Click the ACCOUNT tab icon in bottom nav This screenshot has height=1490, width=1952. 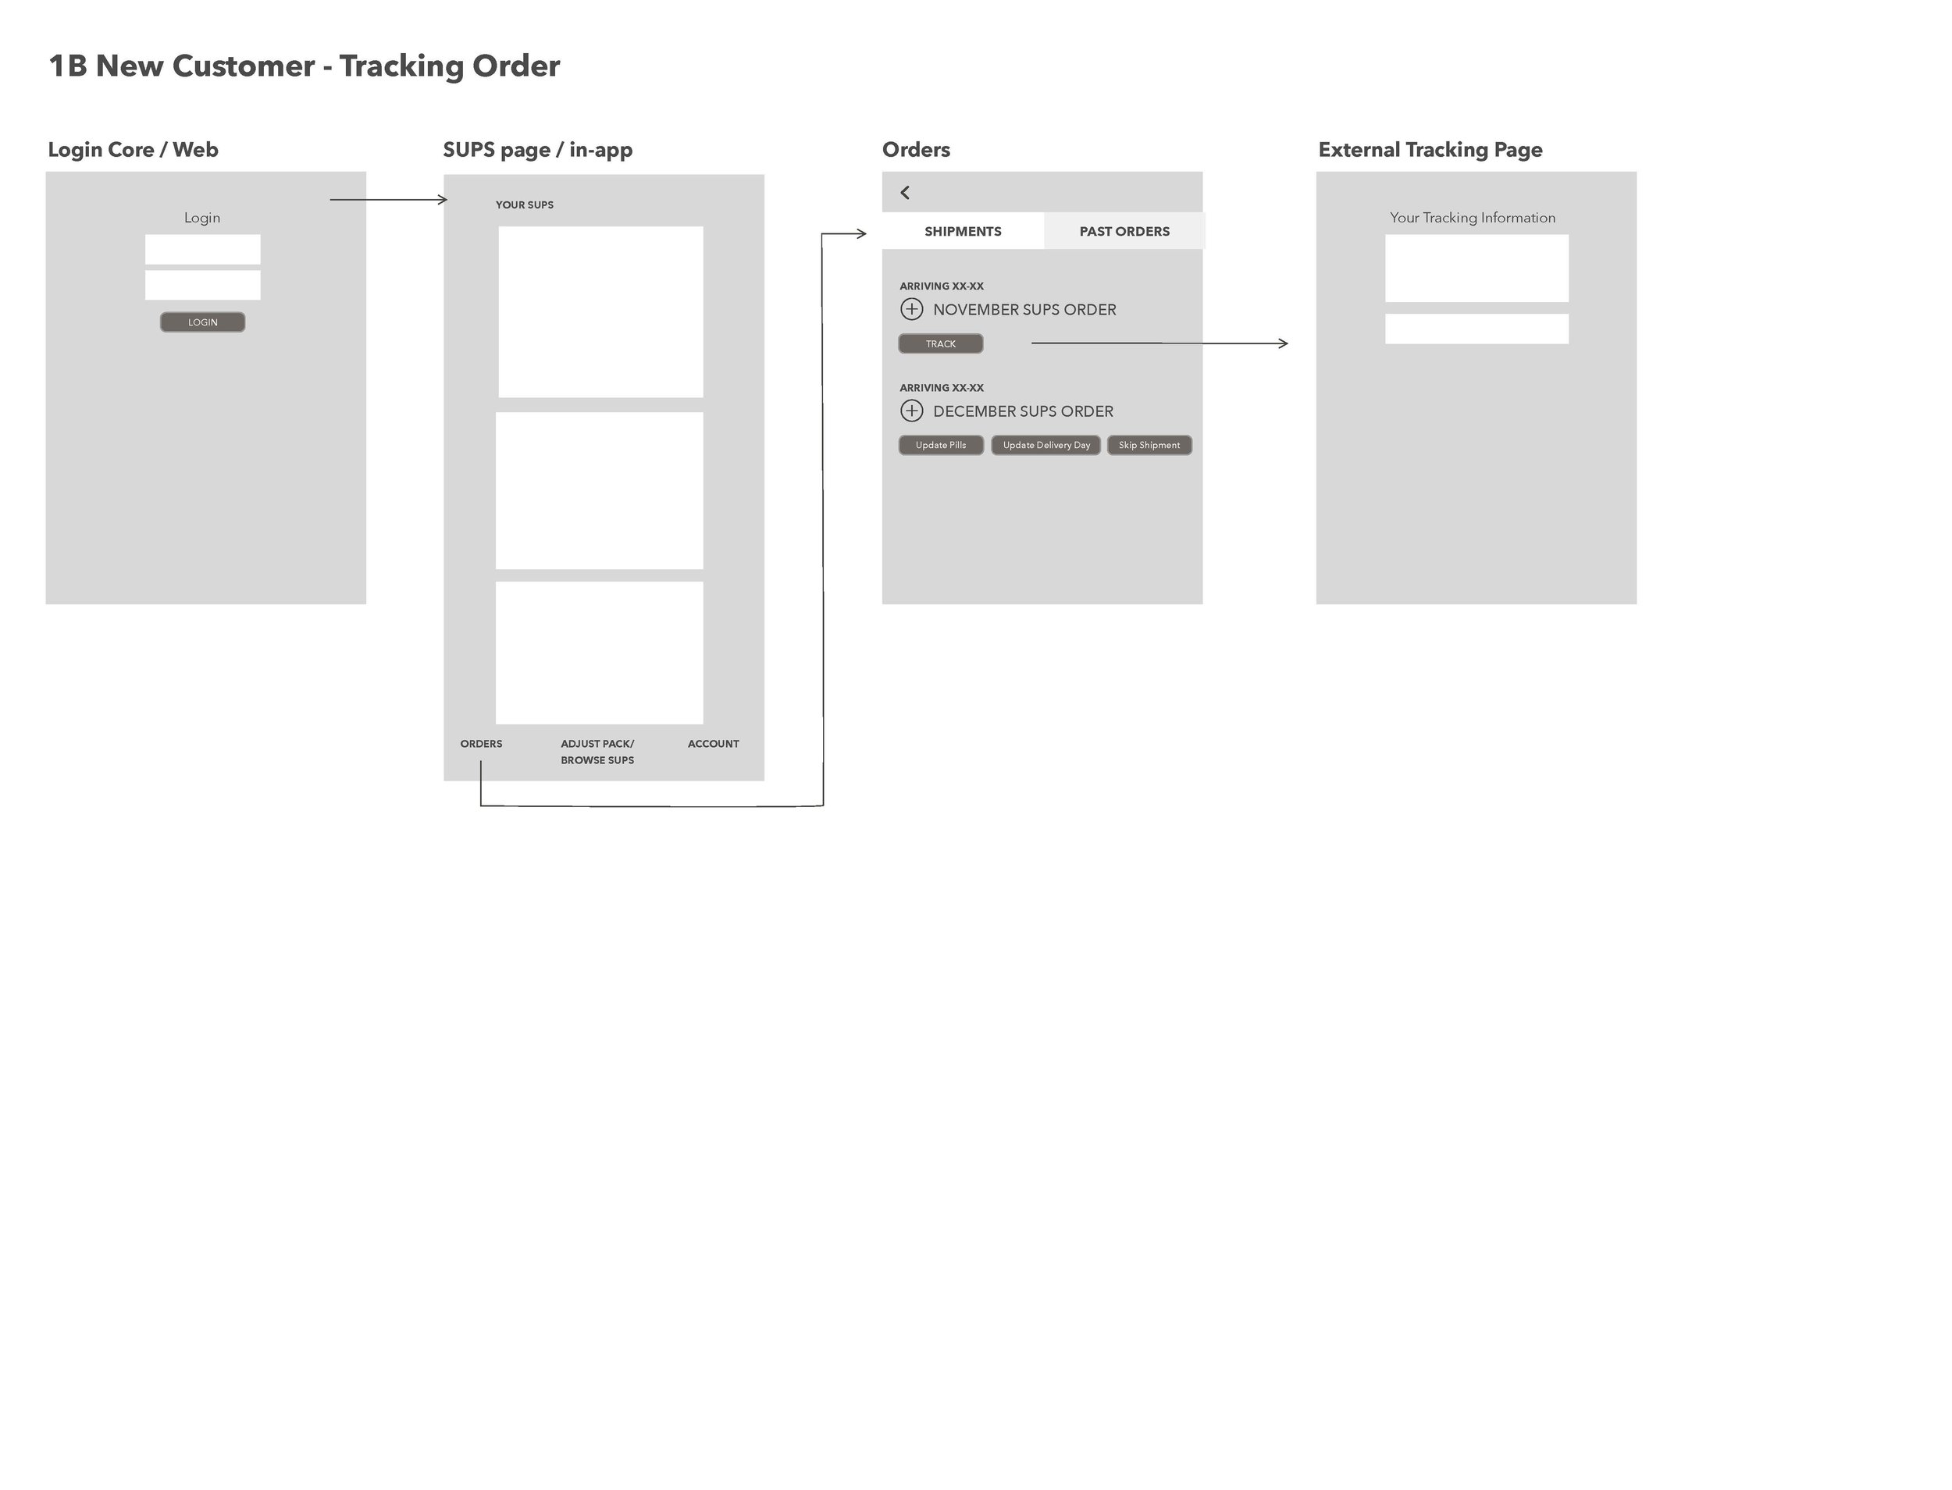coord(712,743)
